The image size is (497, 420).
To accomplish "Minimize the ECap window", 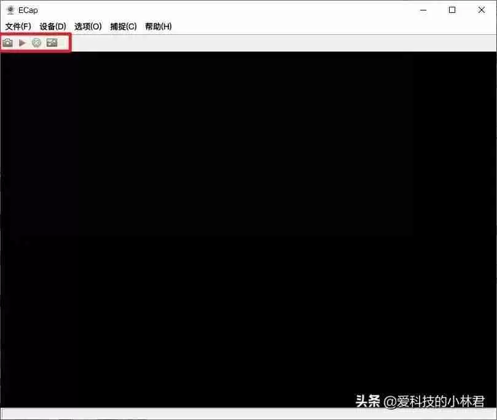I will (423, 10).
